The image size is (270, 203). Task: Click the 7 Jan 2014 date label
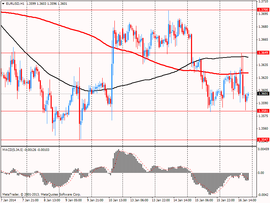click(x=8, y=200)
